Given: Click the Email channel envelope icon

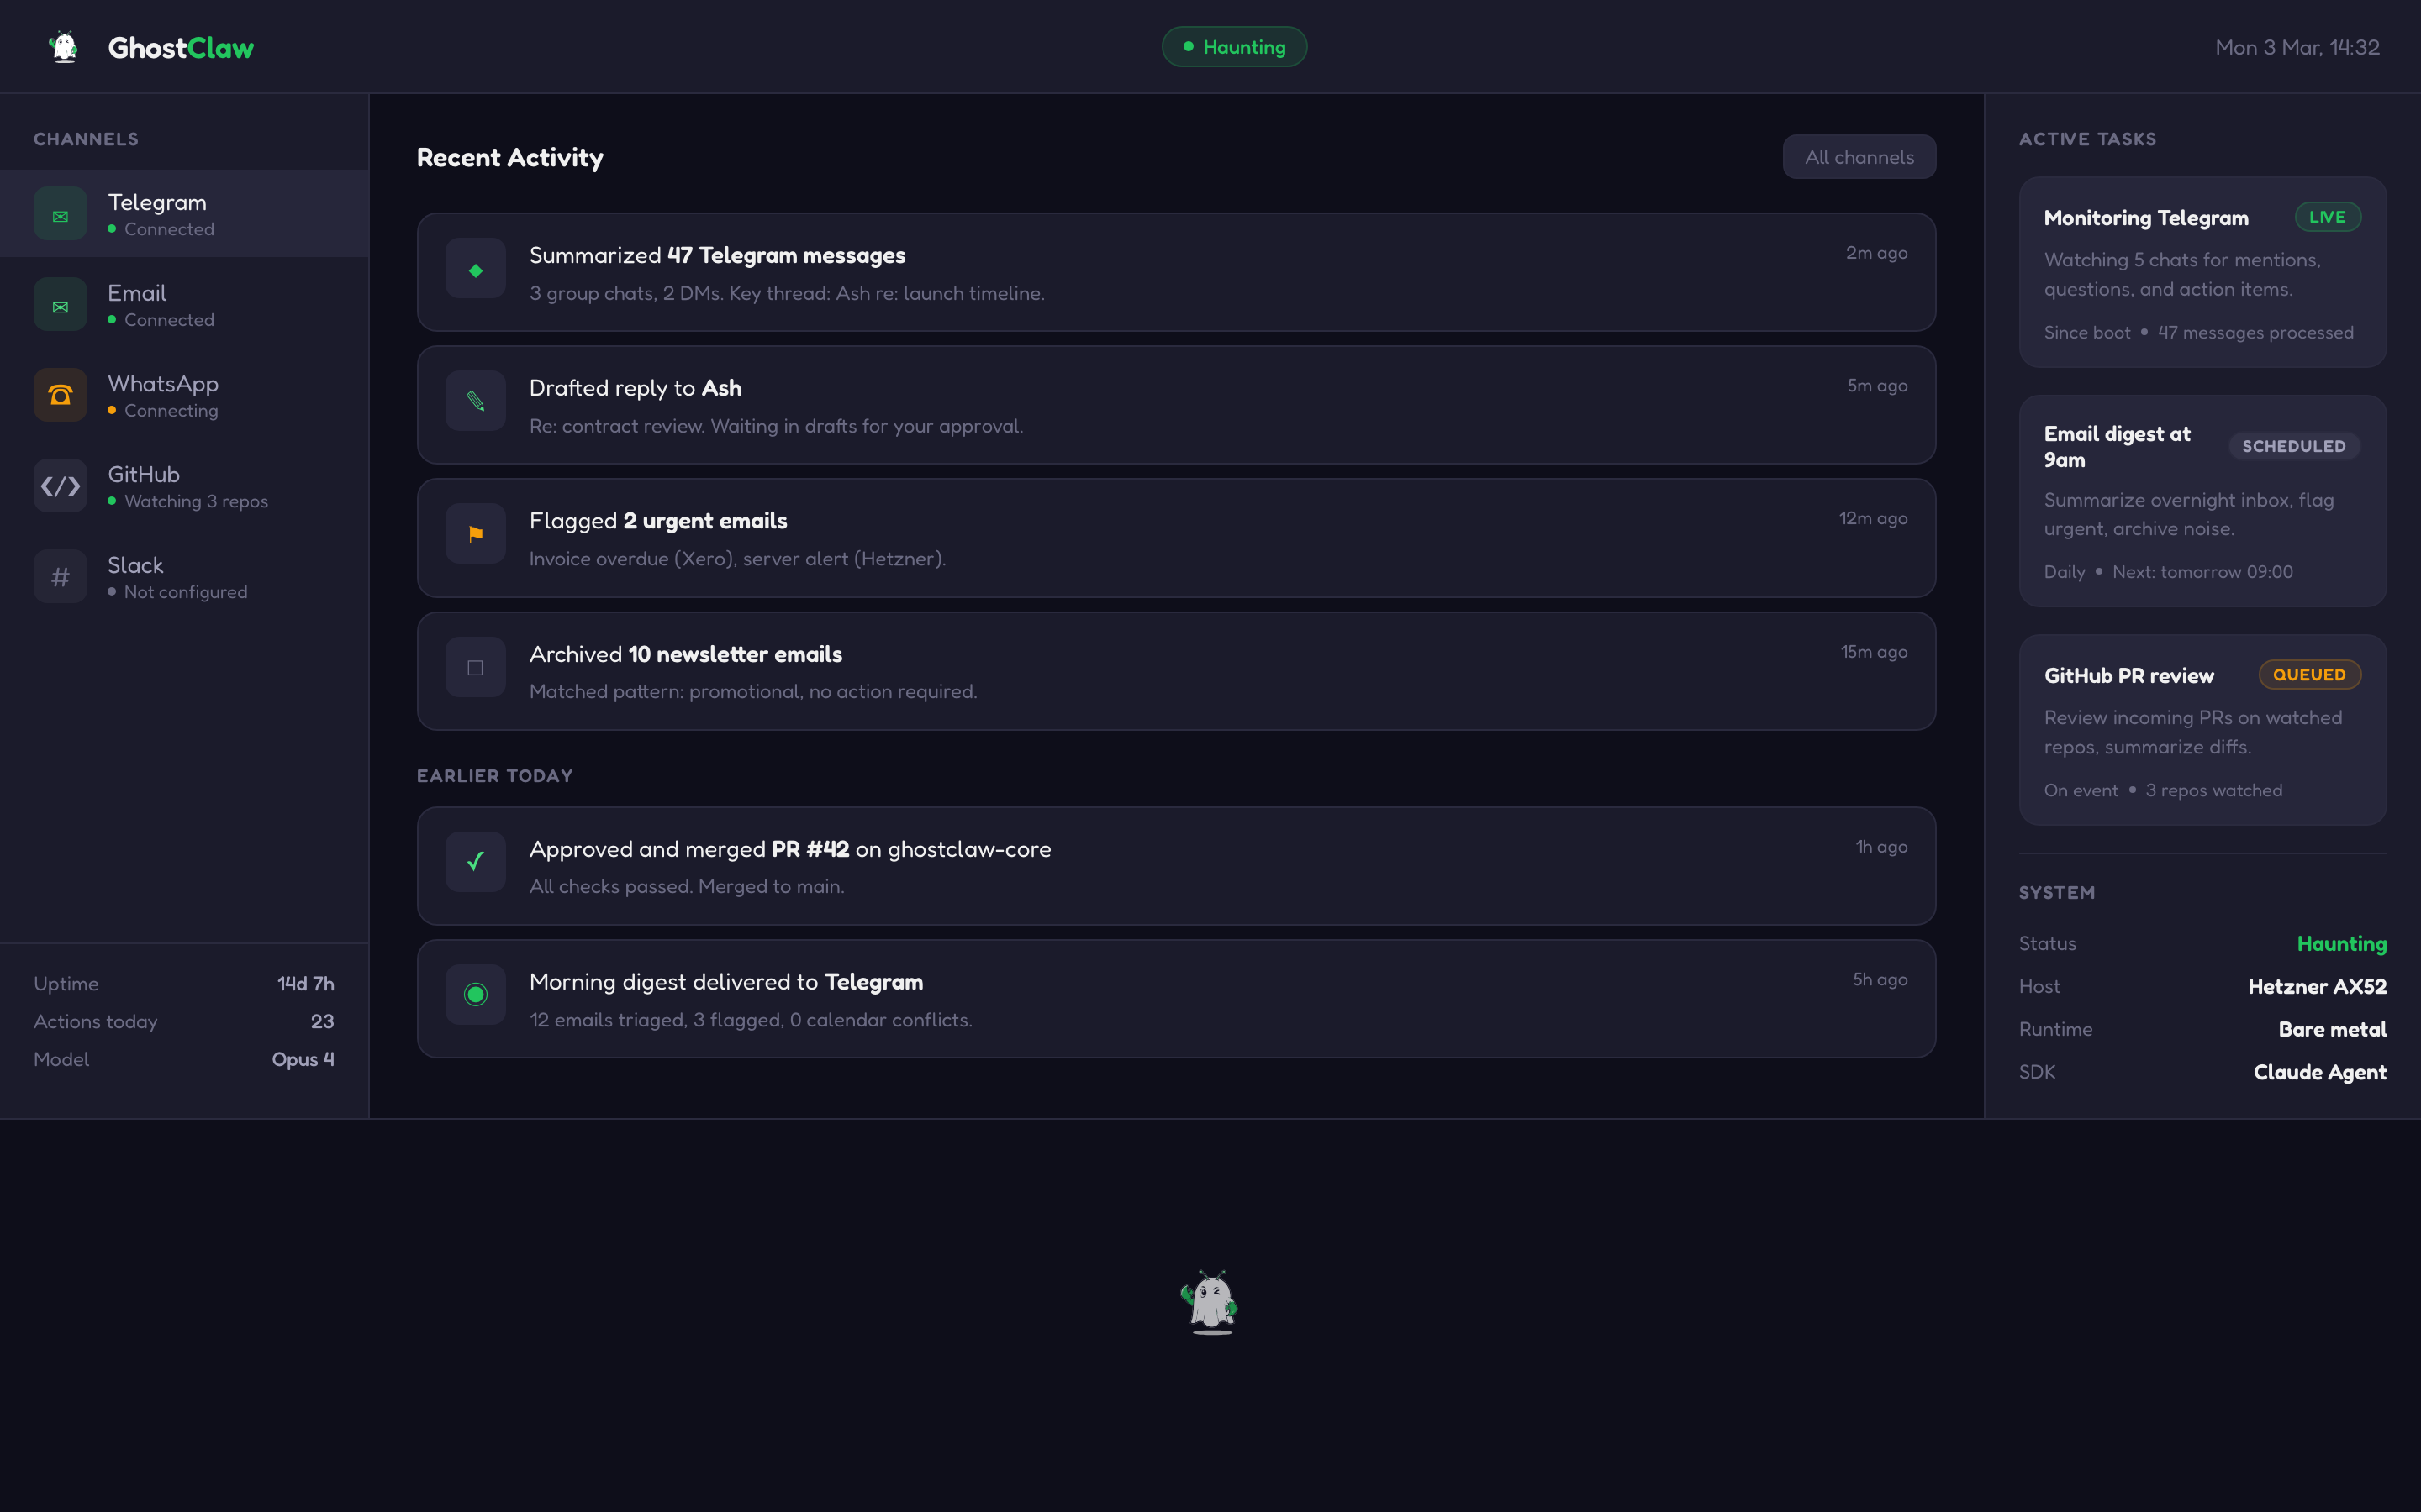Looking at the screenshot, I should pyautogui.click(x=60, y=304).
